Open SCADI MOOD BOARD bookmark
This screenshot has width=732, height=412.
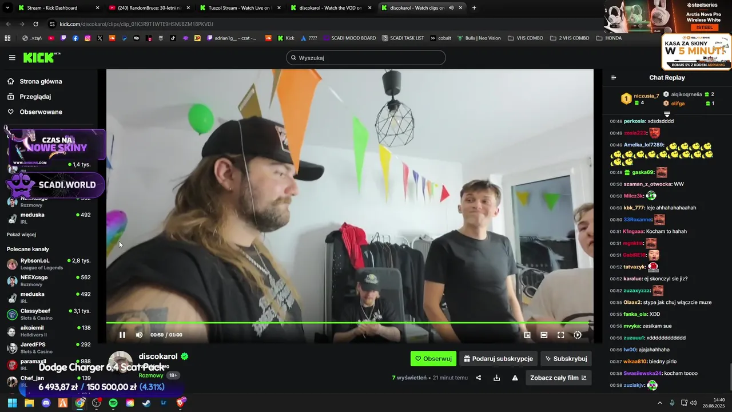(349, 38)
